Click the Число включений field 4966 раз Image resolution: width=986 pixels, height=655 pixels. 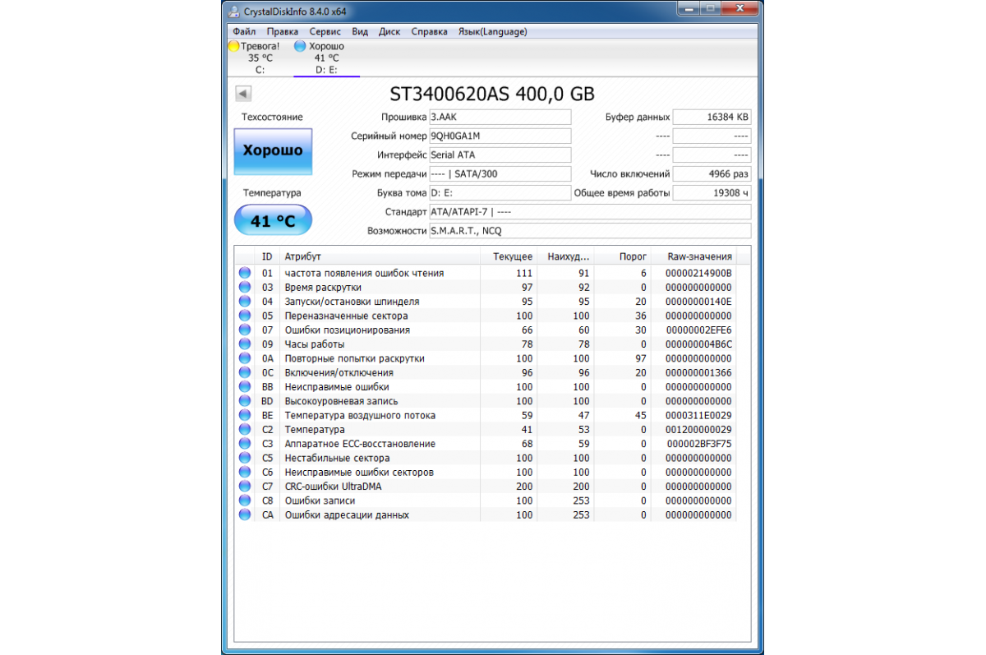tap(712, 174)
